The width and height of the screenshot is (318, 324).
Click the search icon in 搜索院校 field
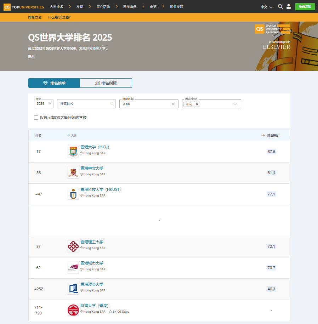pyautogui.click(x=112, y=104)
